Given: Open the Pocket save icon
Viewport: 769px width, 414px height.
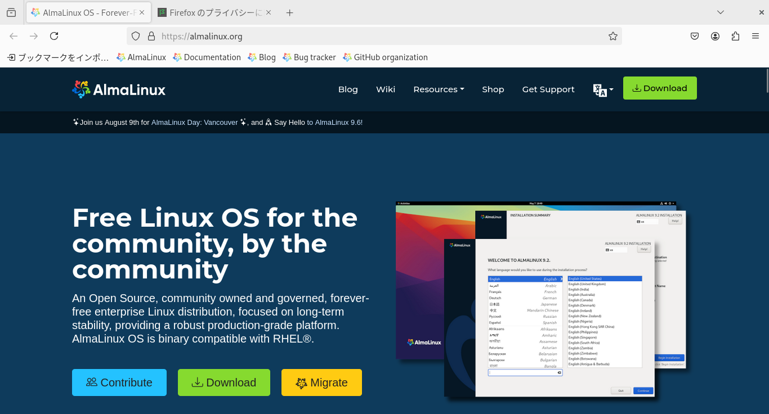Looking at the screenshot, I should pos(695,36).
